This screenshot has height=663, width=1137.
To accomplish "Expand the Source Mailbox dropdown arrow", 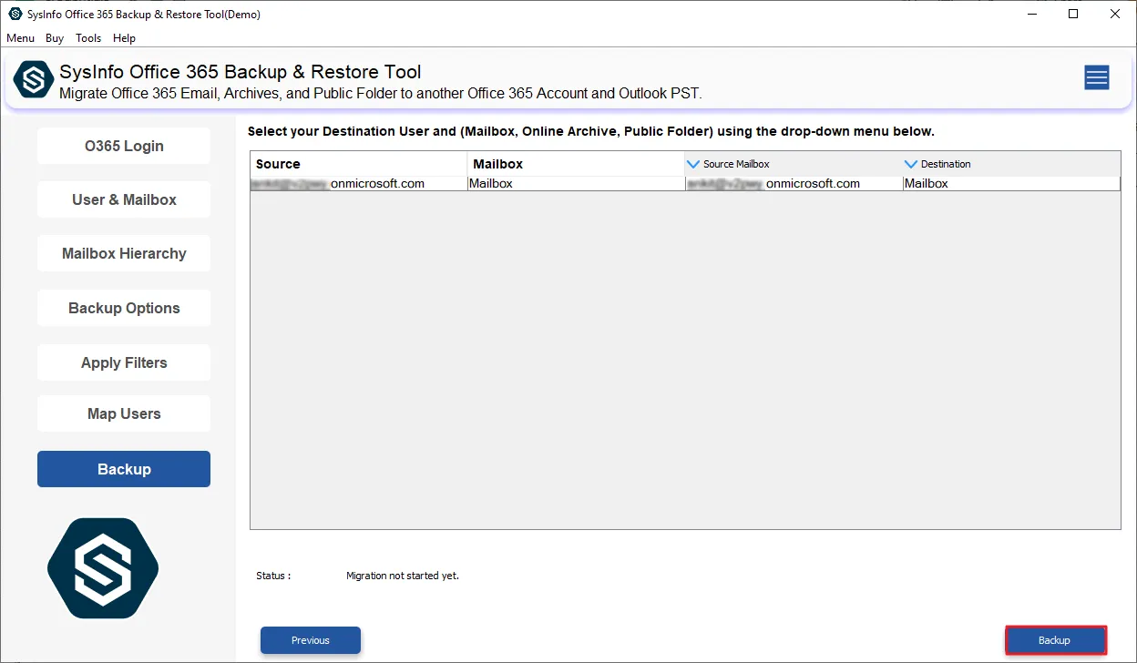I will point(693,164).
